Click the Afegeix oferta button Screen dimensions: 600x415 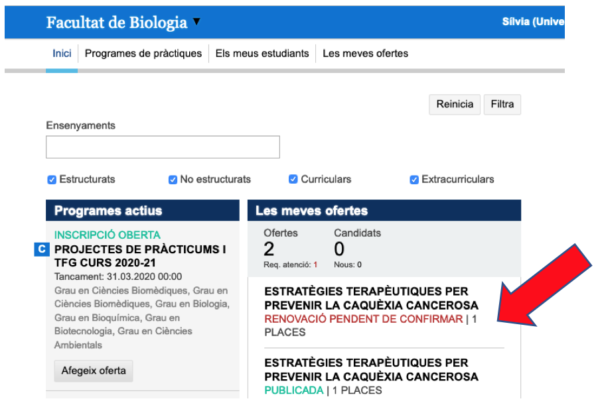click(x=94, y=371)
